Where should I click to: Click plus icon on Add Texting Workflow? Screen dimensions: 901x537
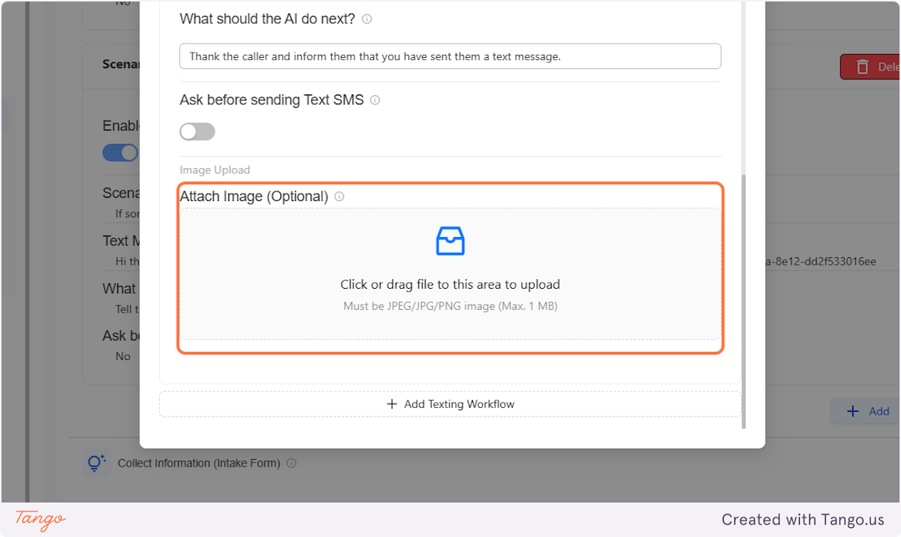392,404
